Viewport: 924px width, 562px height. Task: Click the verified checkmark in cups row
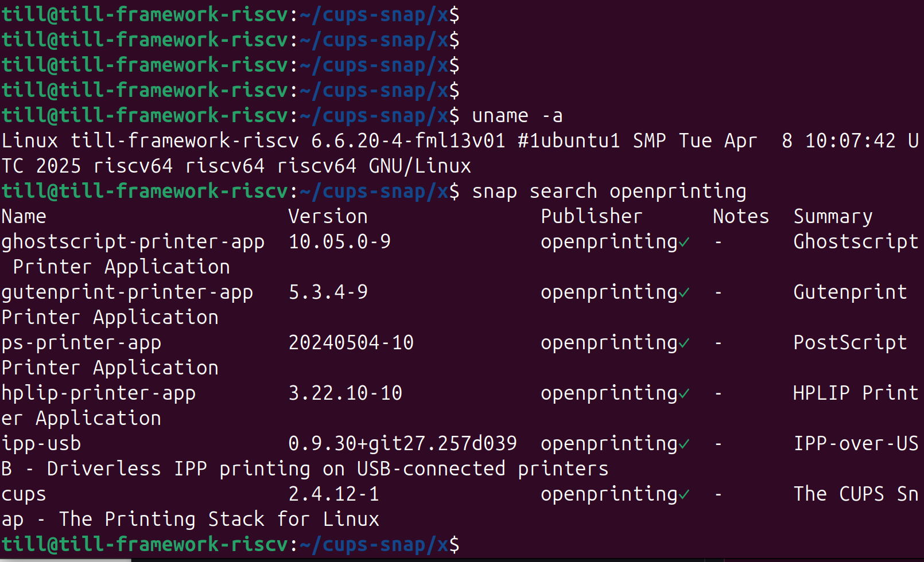pos(684,495)
